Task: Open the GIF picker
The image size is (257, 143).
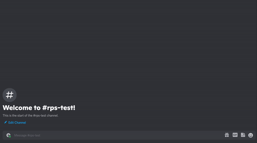Action: pyautogui.click(x=235, y=135)
